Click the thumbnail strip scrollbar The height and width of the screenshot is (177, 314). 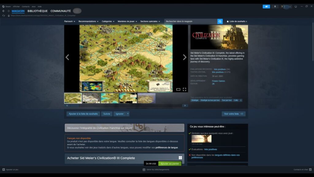coord(126,106)
